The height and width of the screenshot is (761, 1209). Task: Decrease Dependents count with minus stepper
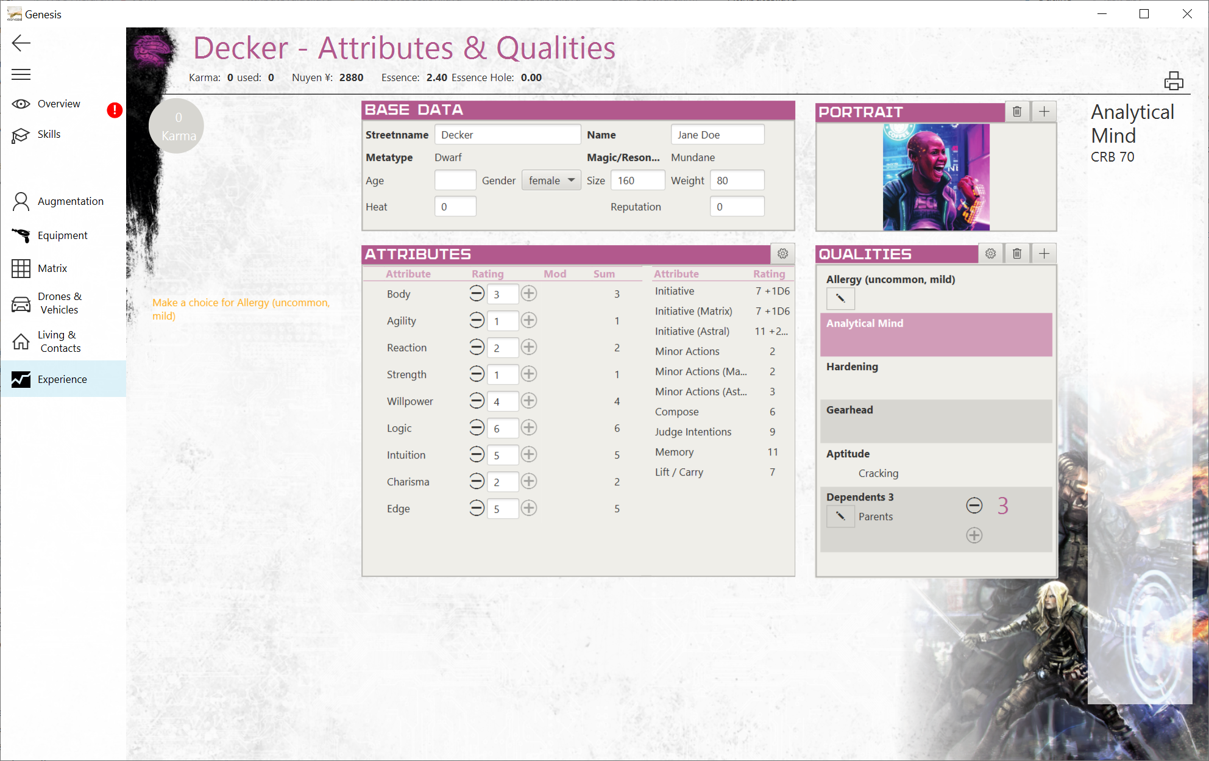[974, 505]
